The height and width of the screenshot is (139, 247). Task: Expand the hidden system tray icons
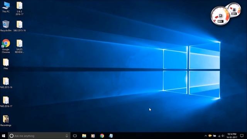coord(206,136)
